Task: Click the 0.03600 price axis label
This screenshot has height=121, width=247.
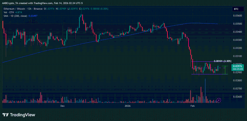Action: point(238,16)
